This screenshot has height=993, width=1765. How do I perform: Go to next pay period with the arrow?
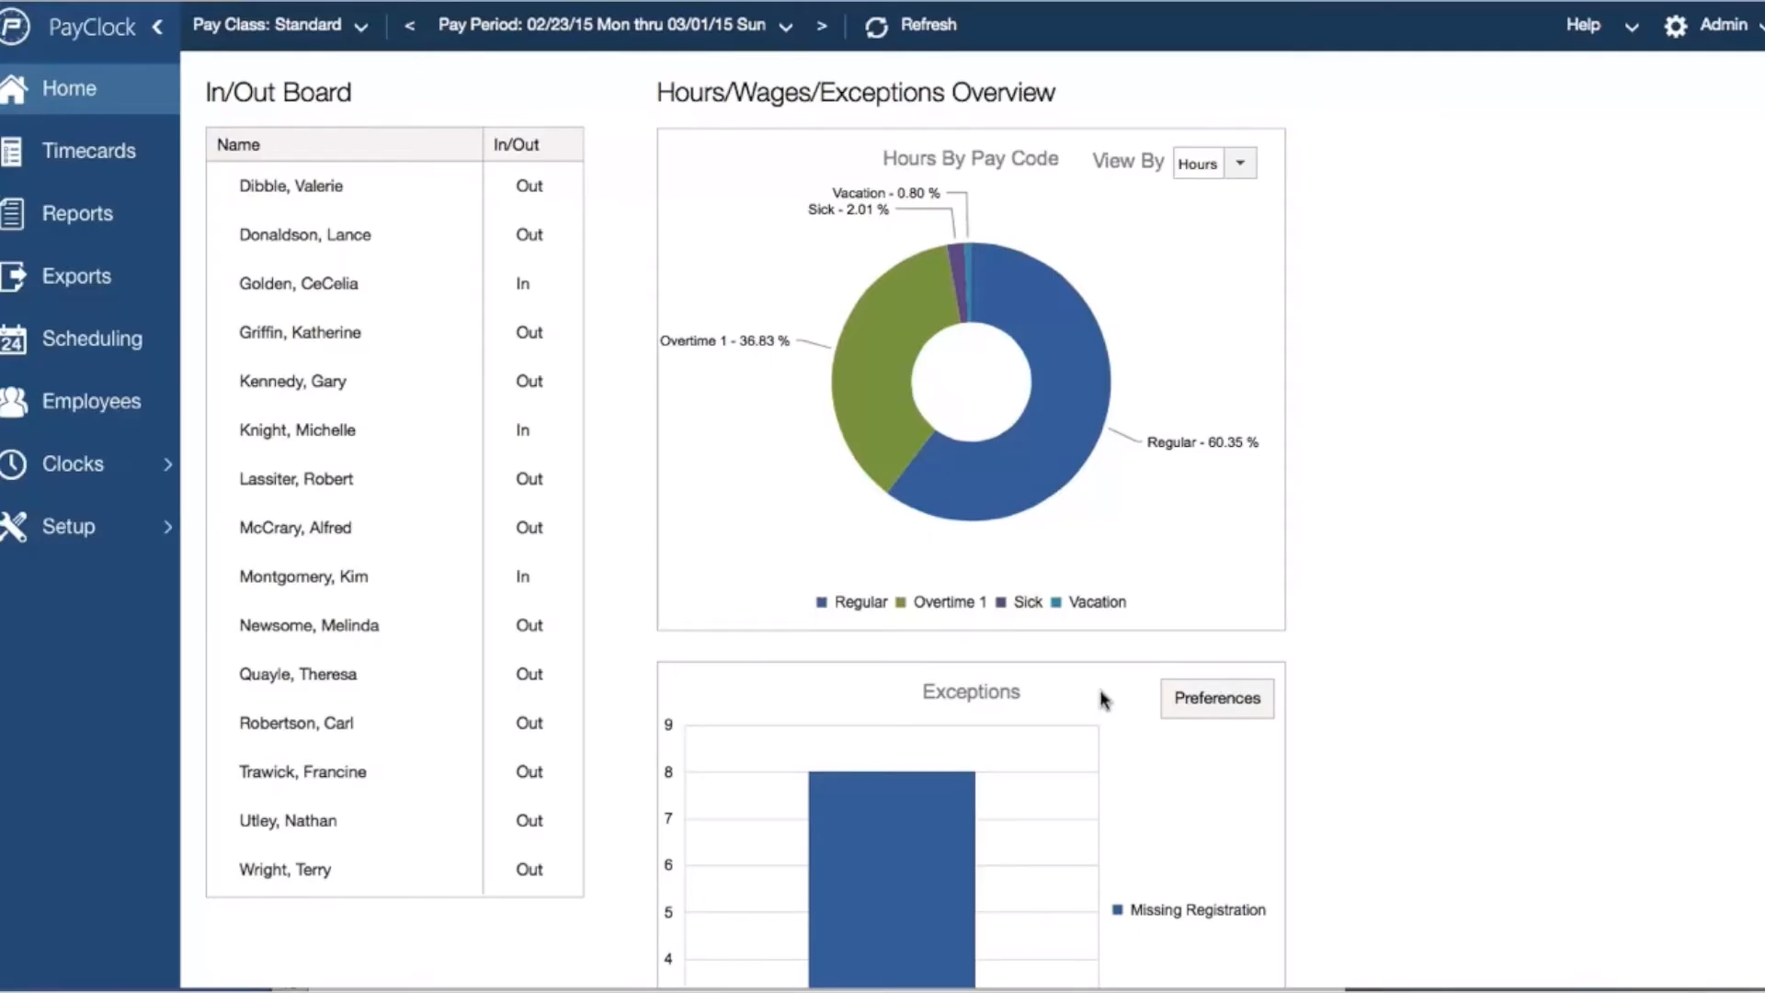point(822,26)
